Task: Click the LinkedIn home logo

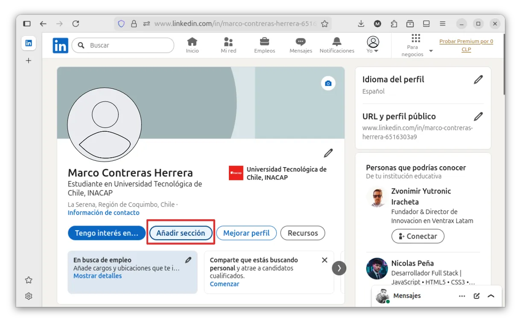Action: pos(60,46)
